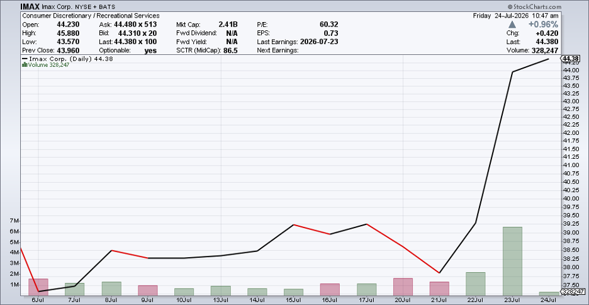The width and height of the screenshot is (589, 305).
Task: Click the SCTR (MidCap) value 86.5
Action: coord(230,50)
